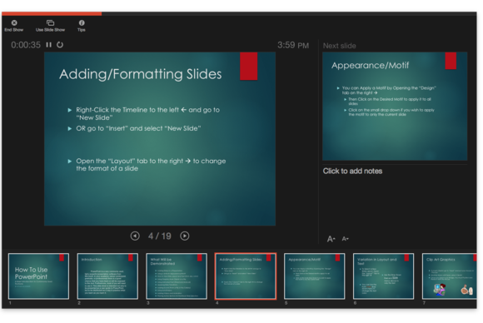This screenshot has width=483, height=323.
Task: Click Use Slide Show icon
Action: pyautogui.click(x=50, y=22)
